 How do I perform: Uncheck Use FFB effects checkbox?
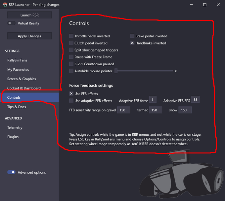click(71, 94)
